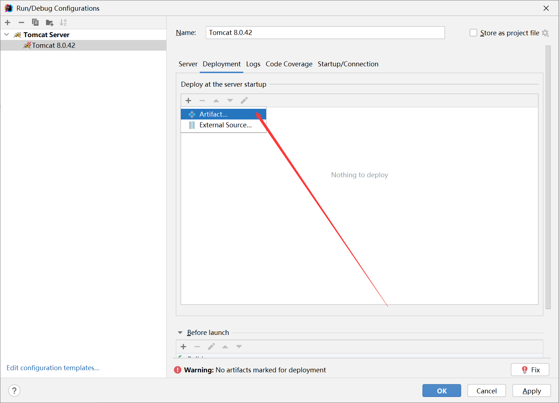559x403 pixels.
Task: Choose External Source... from the popup menu
Action: click(x=223, y=125)
